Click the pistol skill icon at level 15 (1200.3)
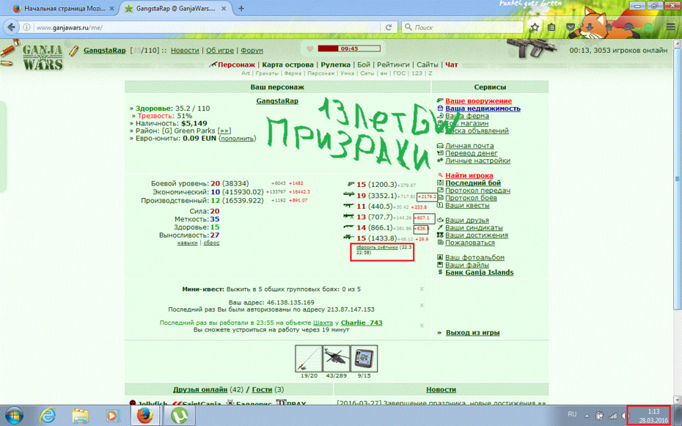The width and height of the screenshot is (682, 426). 351,184
